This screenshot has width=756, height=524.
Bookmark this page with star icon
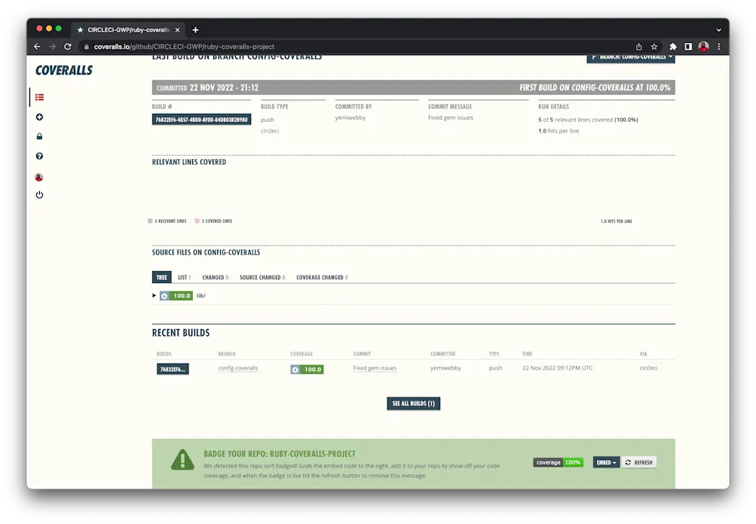[654, 47]
